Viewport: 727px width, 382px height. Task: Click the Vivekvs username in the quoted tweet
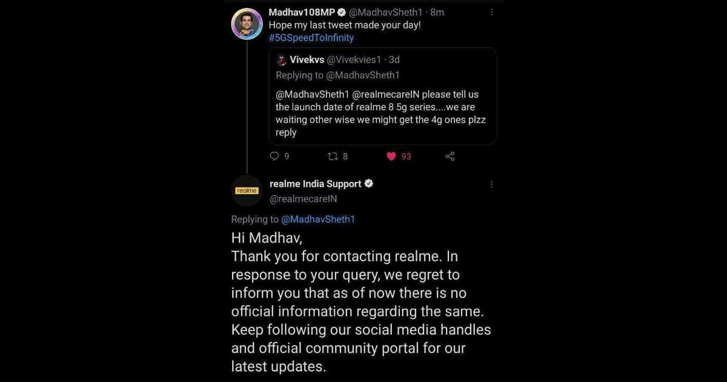click(307, 59)
